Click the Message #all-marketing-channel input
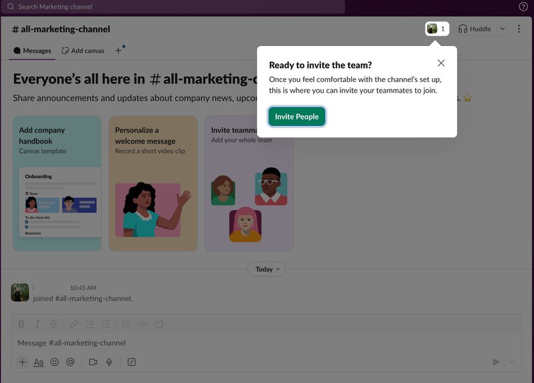The width and height of the screenshot is (534, 383). pyautogui.click(x=266, y=343)
